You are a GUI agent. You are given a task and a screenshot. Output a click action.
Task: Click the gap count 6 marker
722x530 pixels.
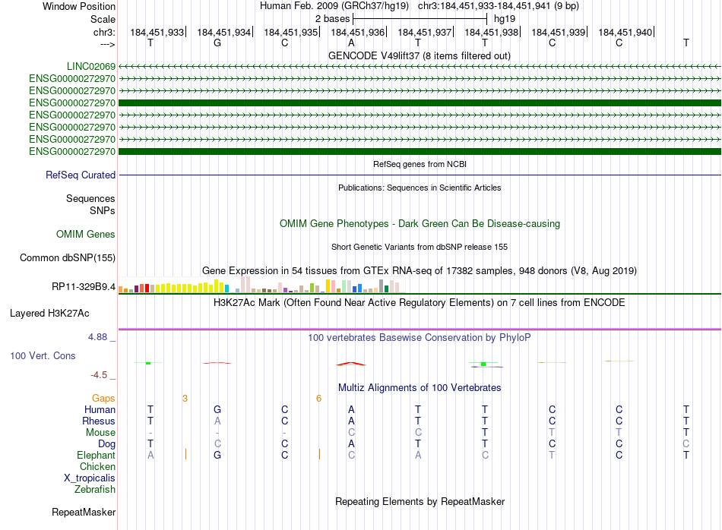click(318, 398)
